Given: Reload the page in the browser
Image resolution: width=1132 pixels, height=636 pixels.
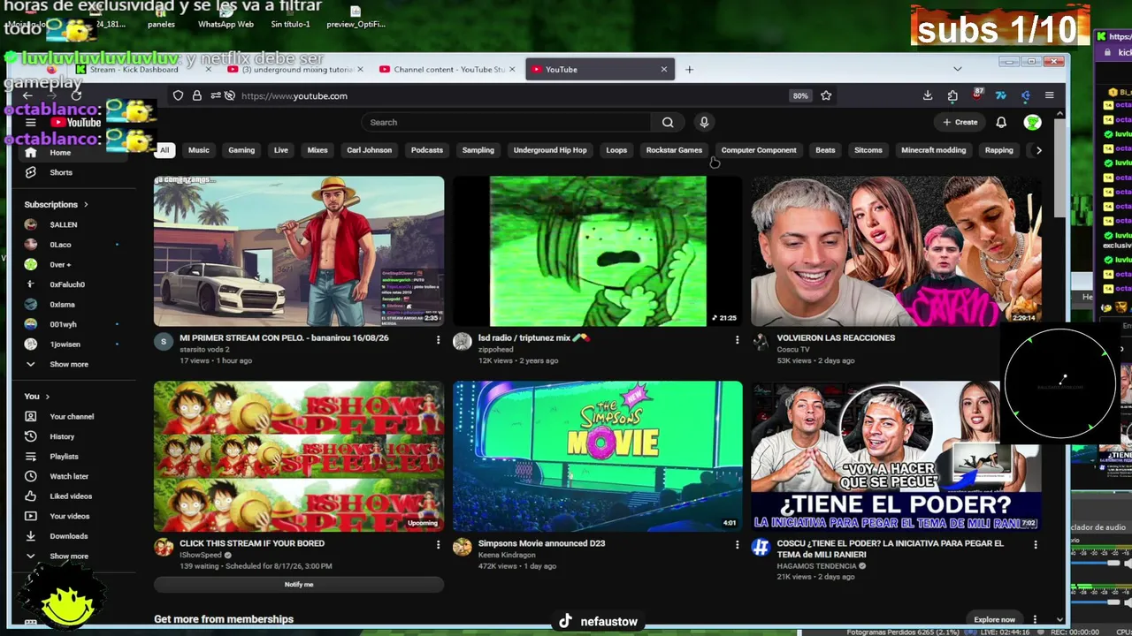Looking at the screenshot, I should (77, 95).
